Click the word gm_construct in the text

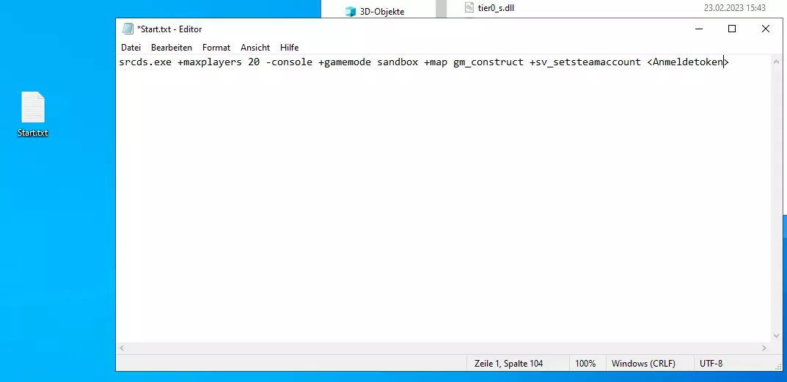point(488,62)
